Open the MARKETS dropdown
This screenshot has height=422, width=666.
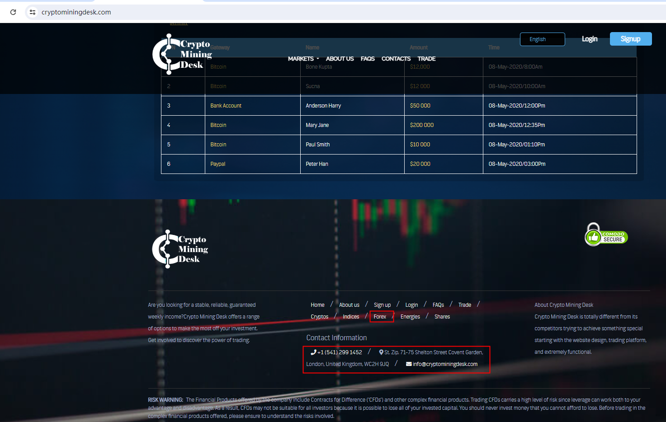click(301, 59)
